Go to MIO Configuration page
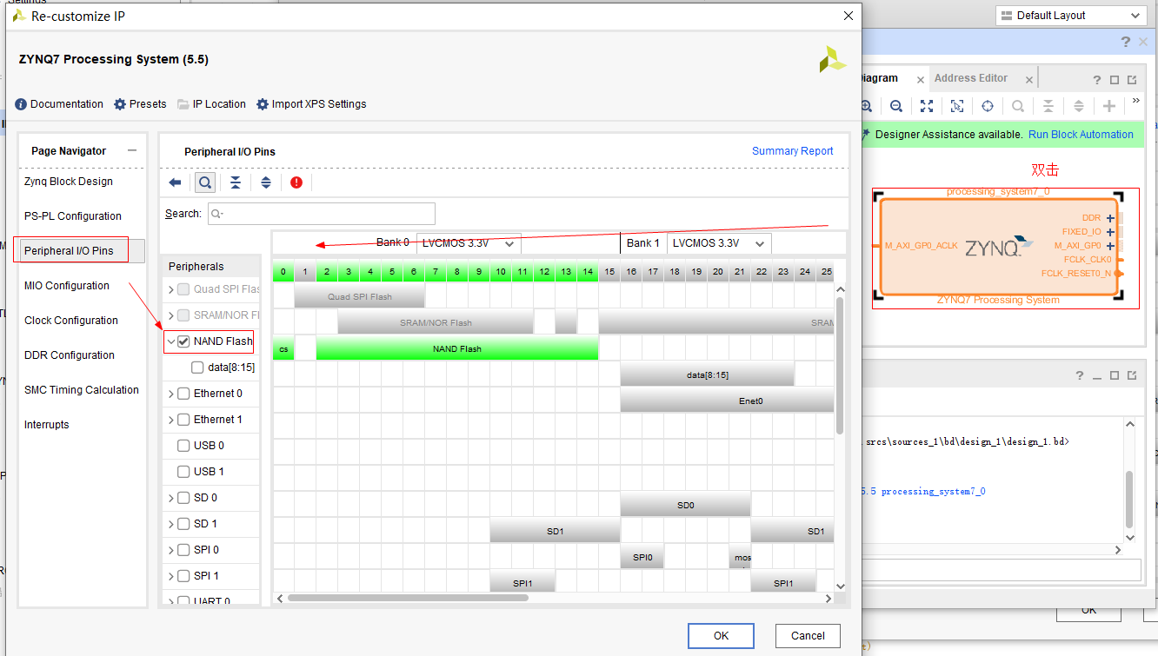Screen dimensions: 1158x656 point(67,286)
